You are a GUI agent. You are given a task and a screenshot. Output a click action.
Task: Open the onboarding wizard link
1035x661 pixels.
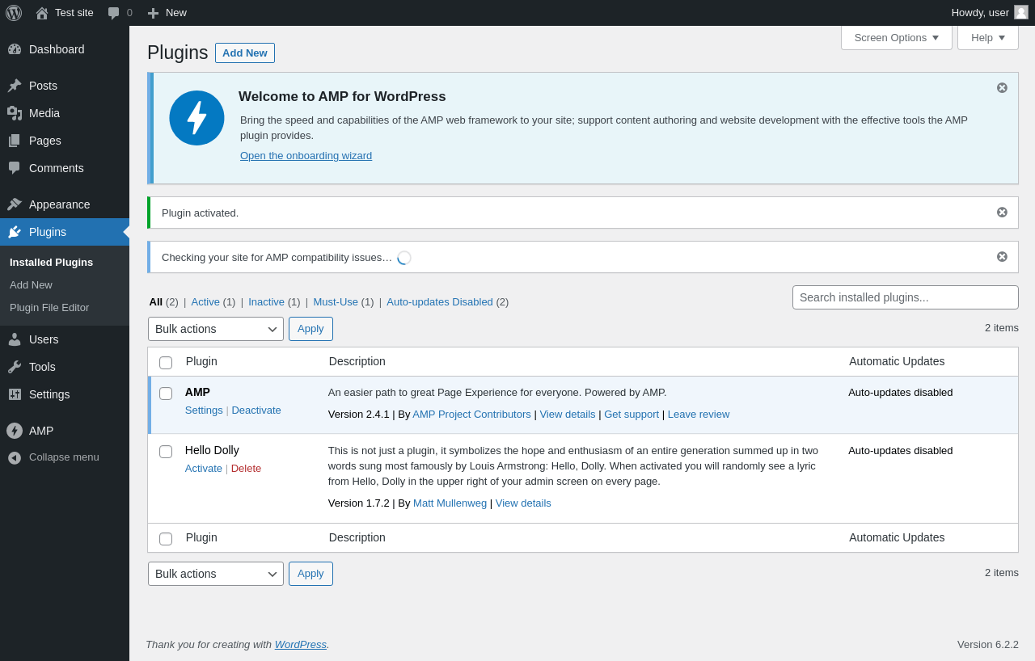(x=306, y=156)
